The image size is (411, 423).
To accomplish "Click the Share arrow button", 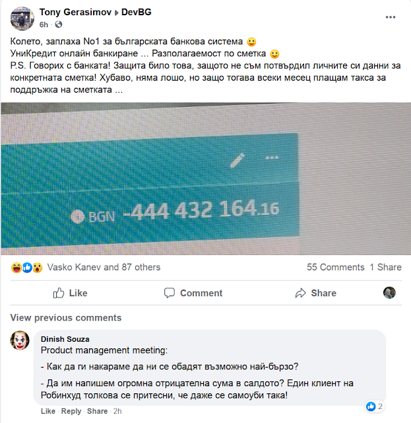I will click(x=315, y=293).
